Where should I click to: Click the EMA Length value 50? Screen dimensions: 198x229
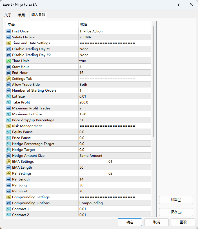115,167
